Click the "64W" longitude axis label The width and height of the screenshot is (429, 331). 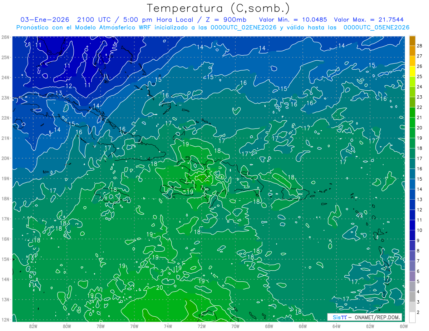click(x=336, y=326)
